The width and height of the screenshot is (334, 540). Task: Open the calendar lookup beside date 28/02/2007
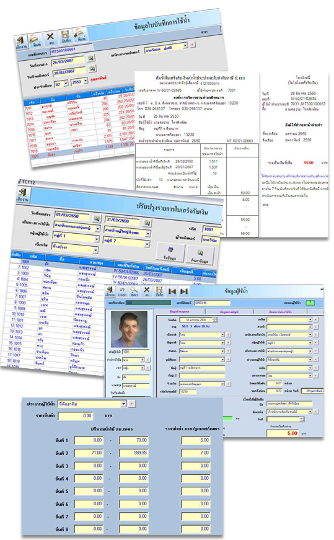click(92, 69)
